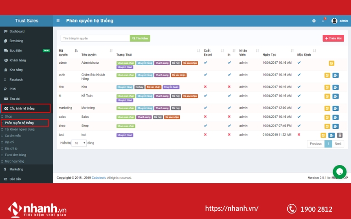Click page 1 pagination button
This screenshot has height=219, width=351.
coord(328,144)
